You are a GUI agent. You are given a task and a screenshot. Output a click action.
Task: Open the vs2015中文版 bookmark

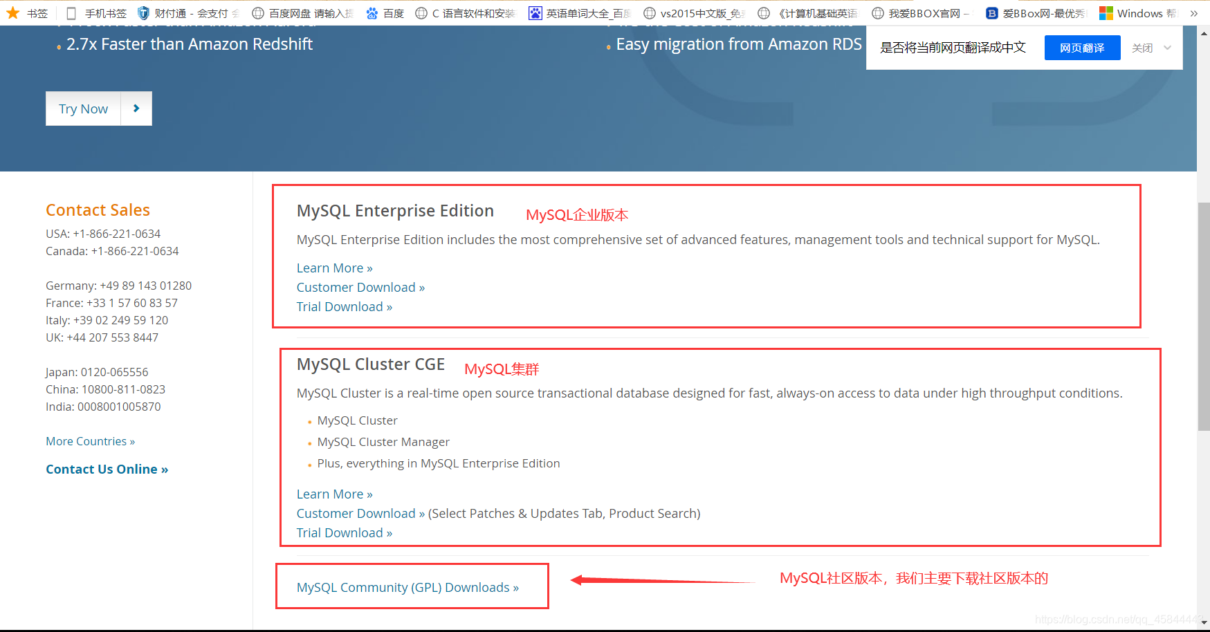[694, 13]
